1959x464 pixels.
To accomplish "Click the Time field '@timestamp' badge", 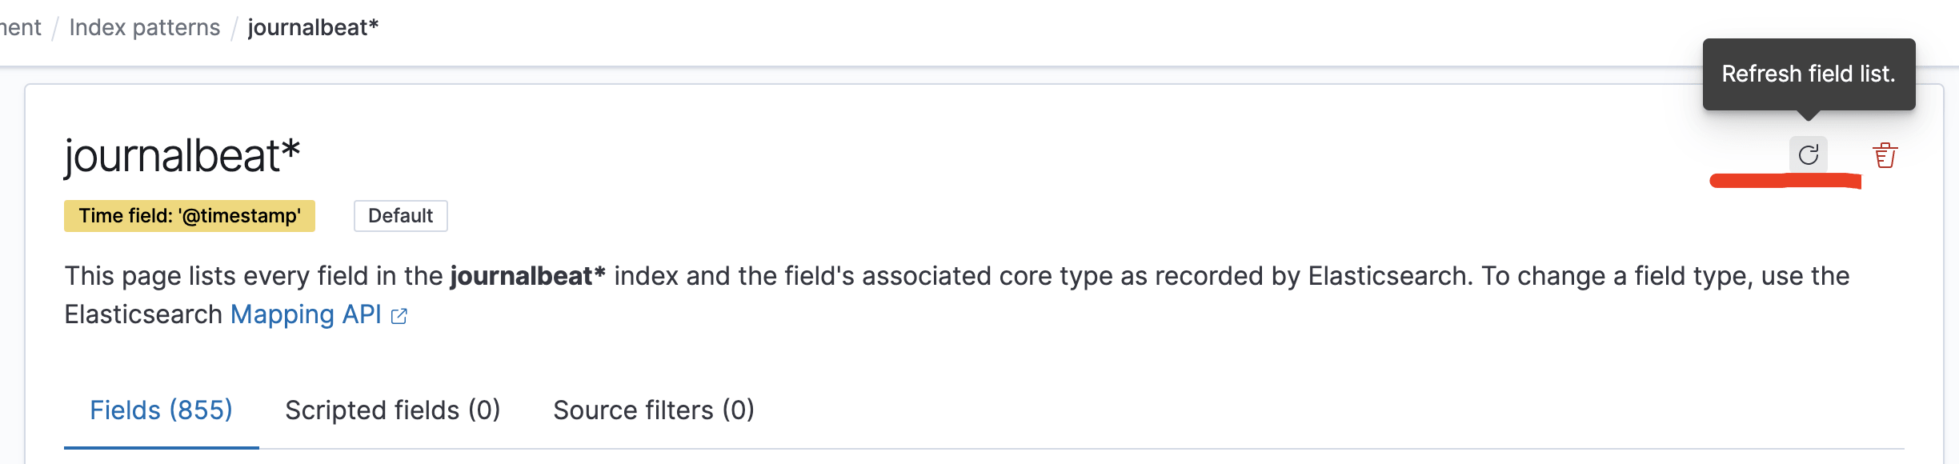I will [x=190, y=216].
